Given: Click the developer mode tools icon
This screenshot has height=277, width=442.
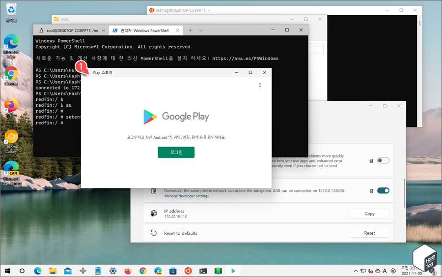Looking at the screenshot, I should pos(154,191).
